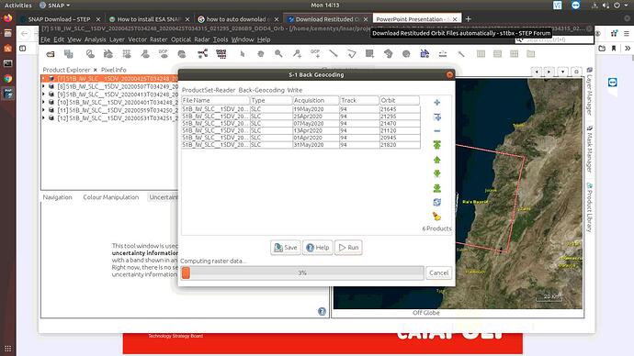Switch to the Pixel Info tab
The image size is (634, 356).
(x=114, y=70)
